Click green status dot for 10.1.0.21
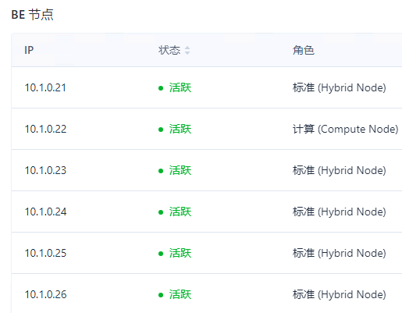The height and width of the screenshot is (313, 402). (x=161, y=88)
